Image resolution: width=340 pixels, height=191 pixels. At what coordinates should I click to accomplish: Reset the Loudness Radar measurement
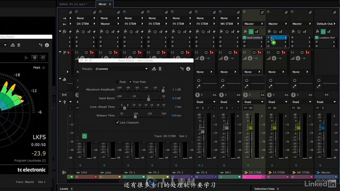coord(42,58)
